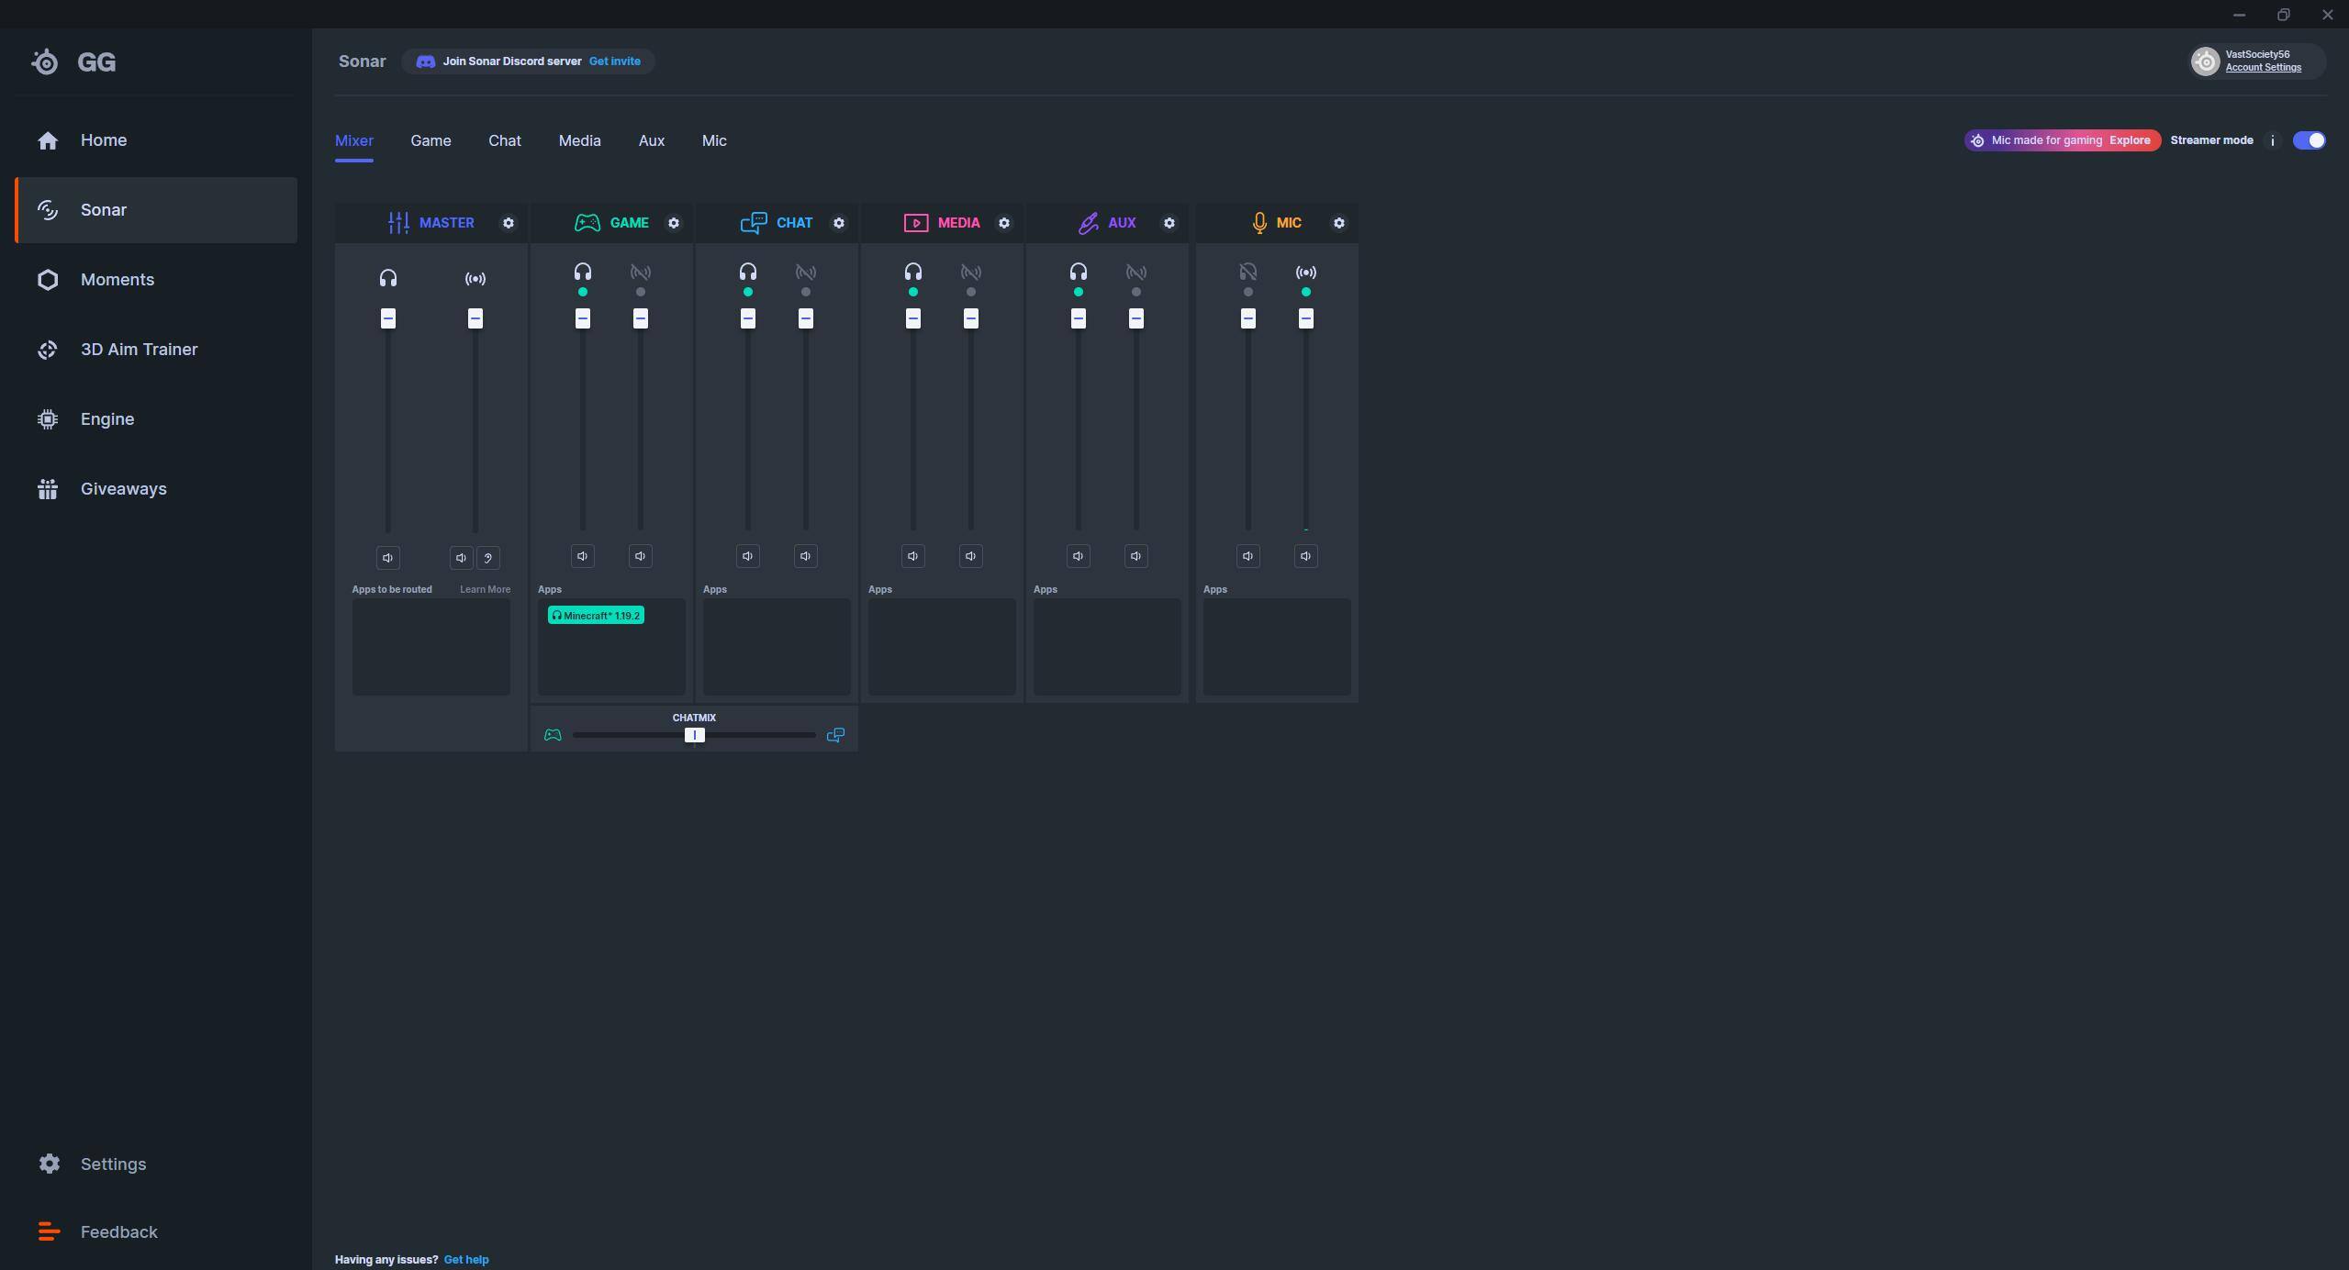Click the CHATMIX slider handle

(x=694, y=735)
